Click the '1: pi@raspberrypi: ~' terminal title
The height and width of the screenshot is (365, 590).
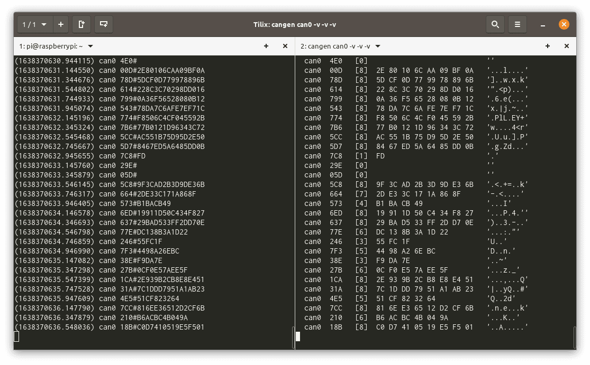pos(51,46)
